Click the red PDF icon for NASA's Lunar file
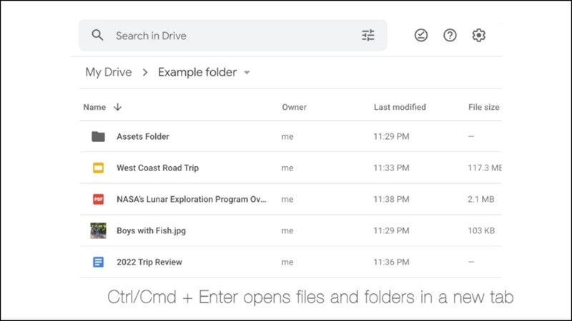This screenshot has height=321, width=572. (x=98, y=199)
